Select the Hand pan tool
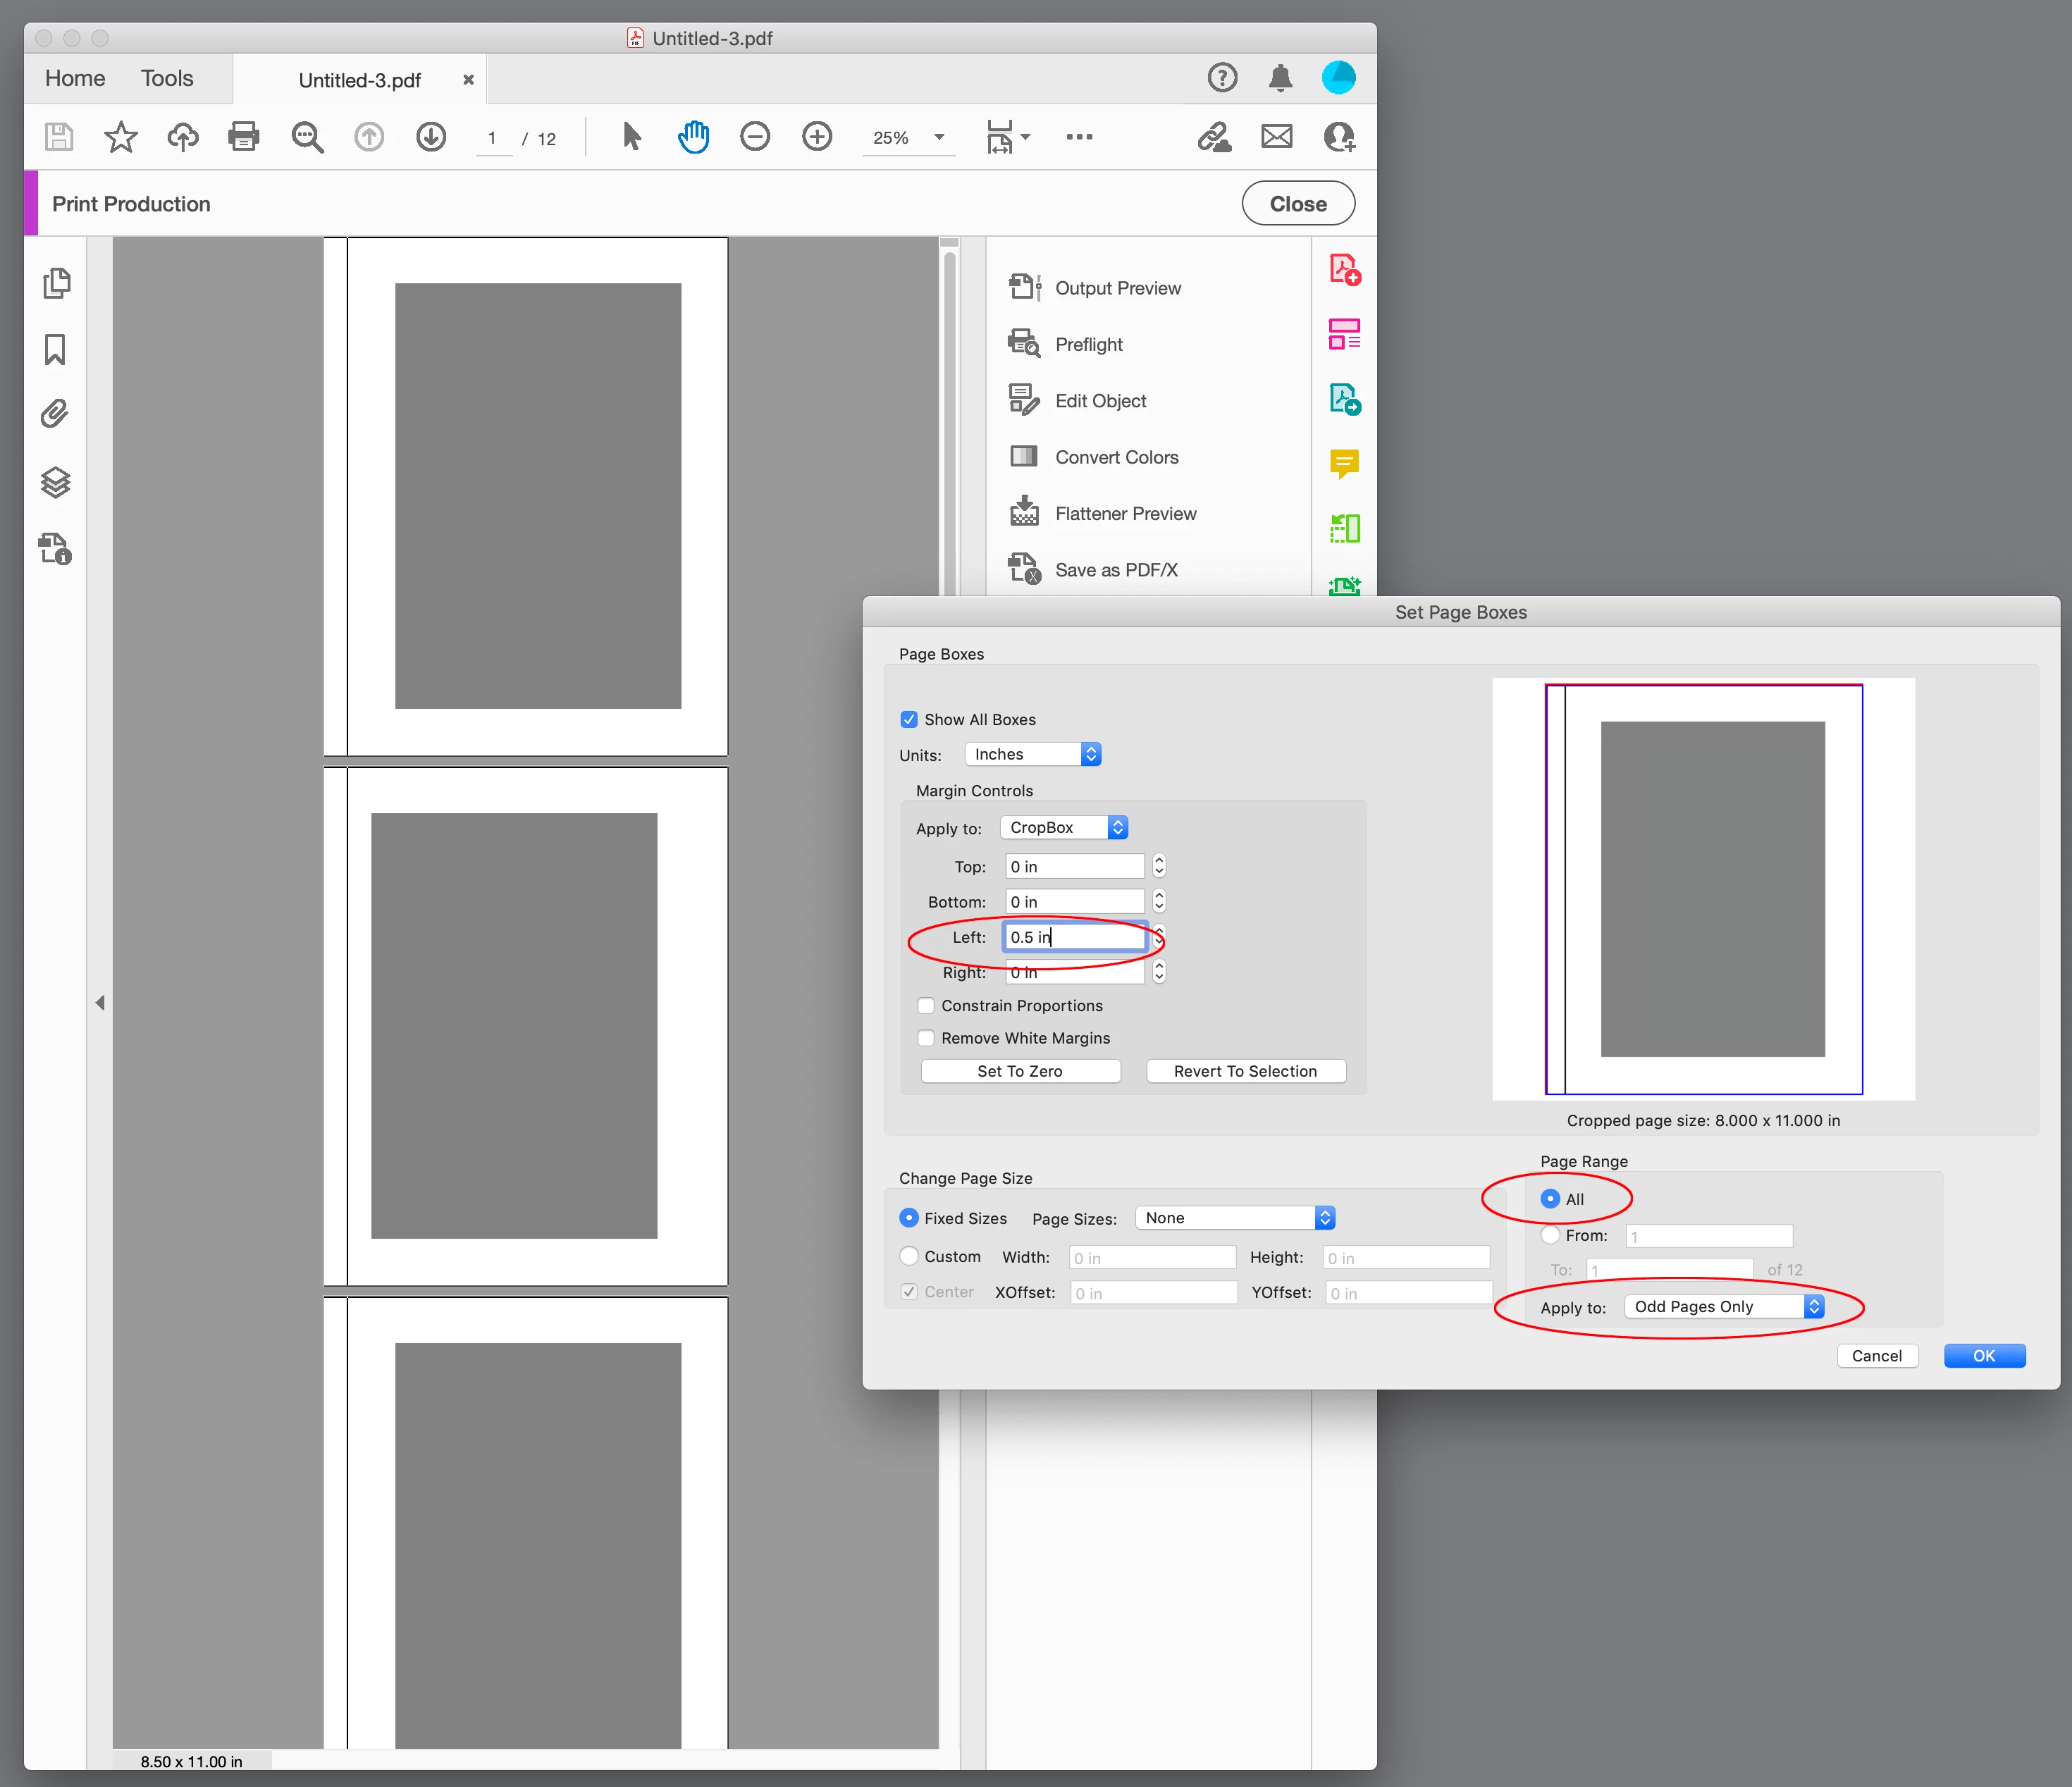Image resolution: width=2072 pixels, height=1787 pixels. pos(693,136)
